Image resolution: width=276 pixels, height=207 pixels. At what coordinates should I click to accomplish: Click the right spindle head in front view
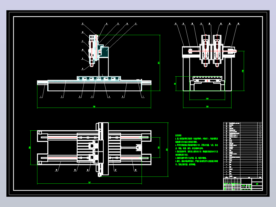(x=217, y=51)
